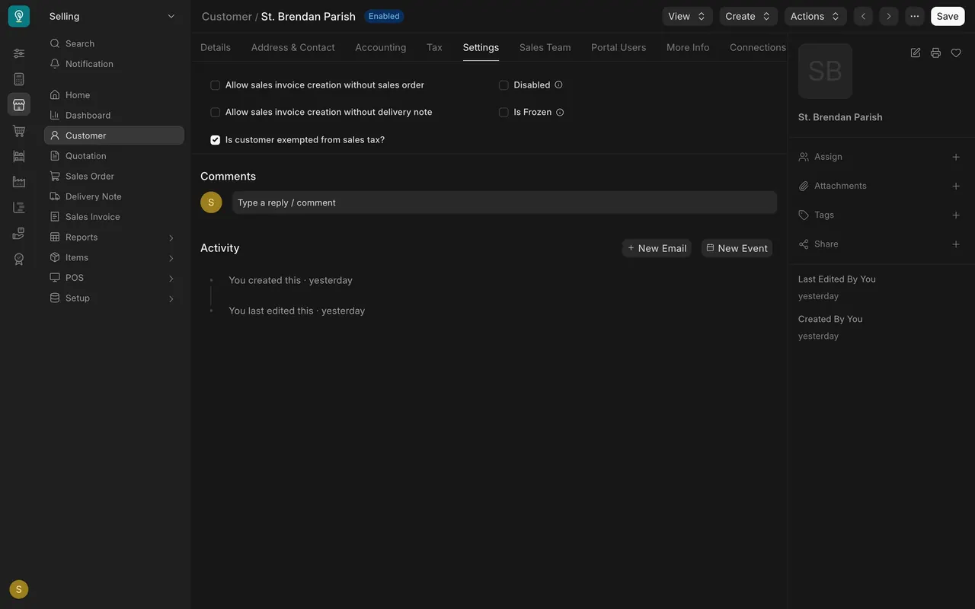
Task: Open the Create dropdown
Action: pyautogui.click(x=749, y=16)
